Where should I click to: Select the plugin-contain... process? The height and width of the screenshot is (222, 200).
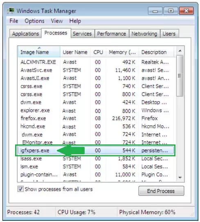point(96,174)
